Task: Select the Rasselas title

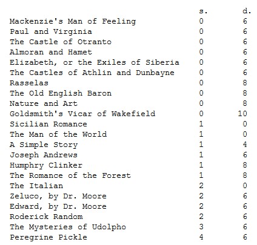Action: coord(29,83)
